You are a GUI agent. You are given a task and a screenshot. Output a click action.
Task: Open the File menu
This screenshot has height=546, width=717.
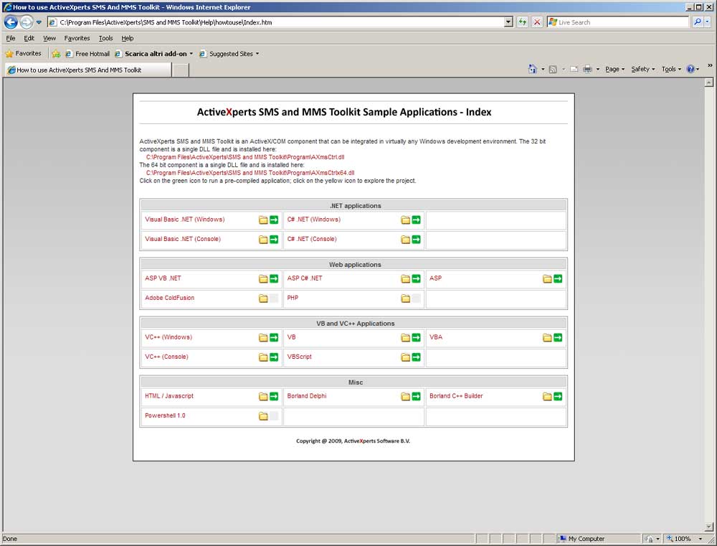click(11, 38)
